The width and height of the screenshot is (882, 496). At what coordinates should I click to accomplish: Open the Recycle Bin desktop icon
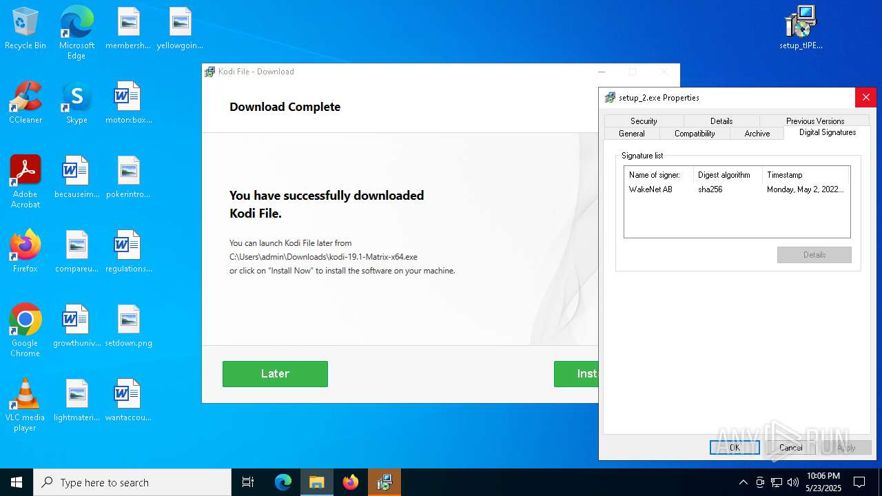tap(25, 29)
